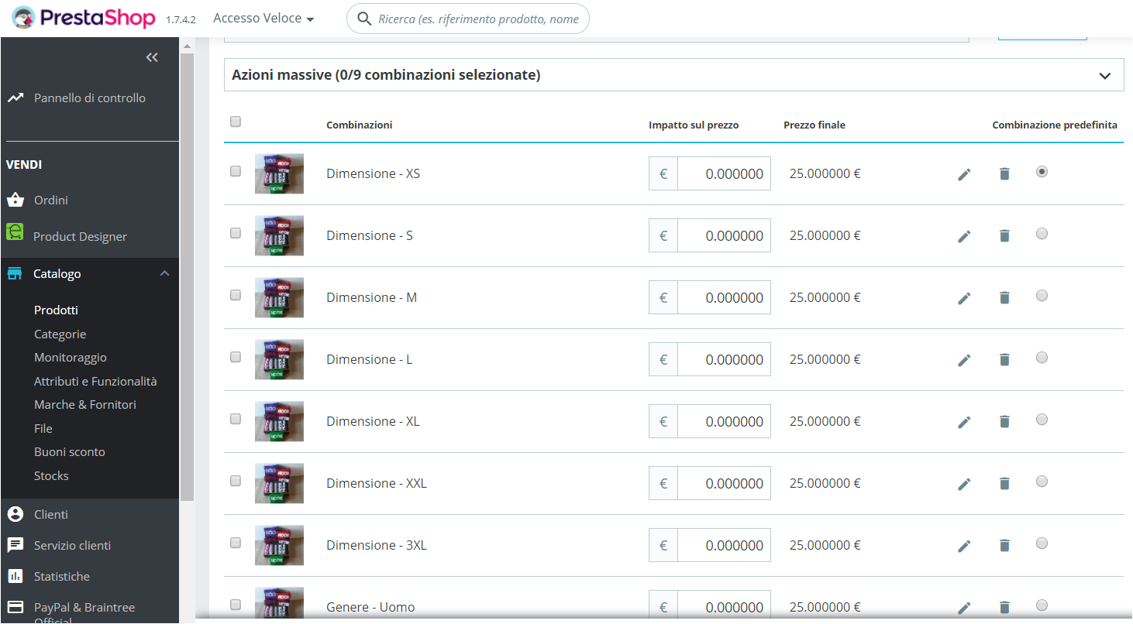Click the Ordini basket icon
Image resolution: width=1133 pixels, height=624 pixels.
click(x=15, y=200)
